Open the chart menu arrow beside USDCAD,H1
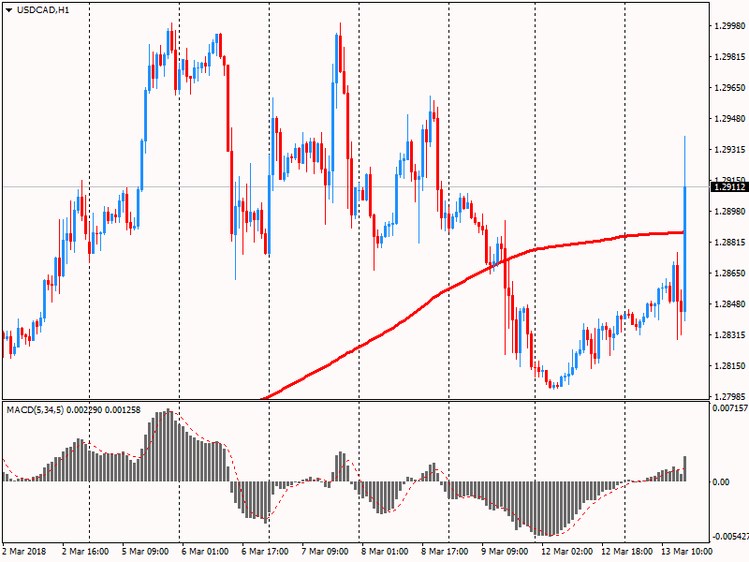Viewport: 749px width, 562px height. point(9,10)
